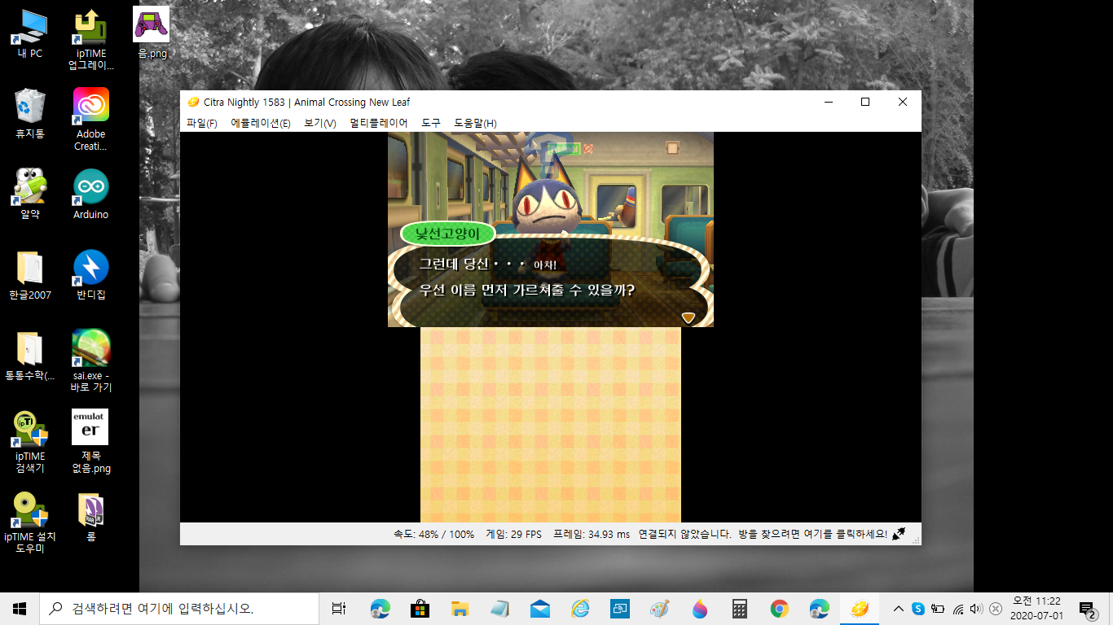Open the Wi-Fi network tray icon
1113x625 pixels.
[x=958, y=609]
